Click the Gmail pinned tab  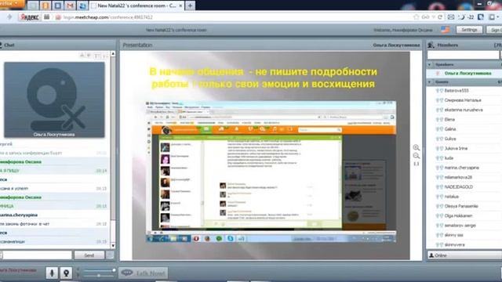click(70, 5)
